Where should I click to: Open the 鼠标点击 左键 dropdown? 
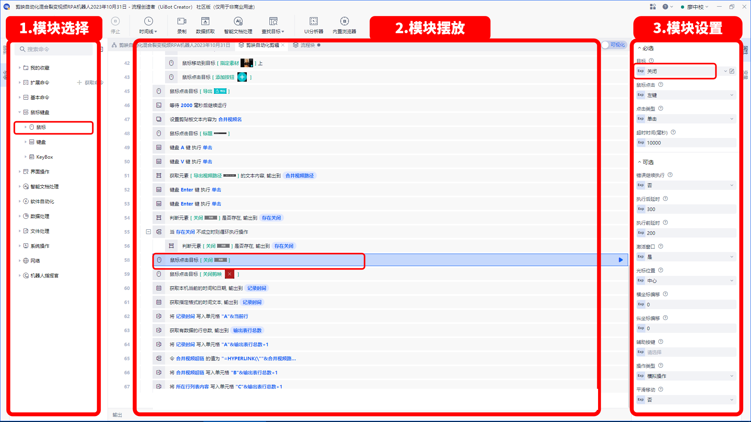[x=686, y=95]
